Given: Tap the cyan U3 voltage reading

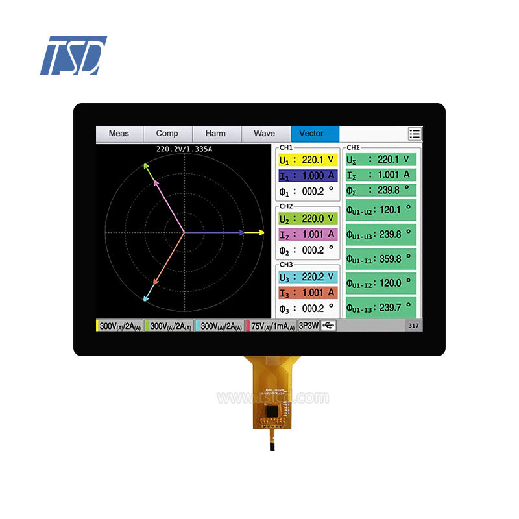Looking at the screenshot, I should pyautogui.click(x=308, y=277).
